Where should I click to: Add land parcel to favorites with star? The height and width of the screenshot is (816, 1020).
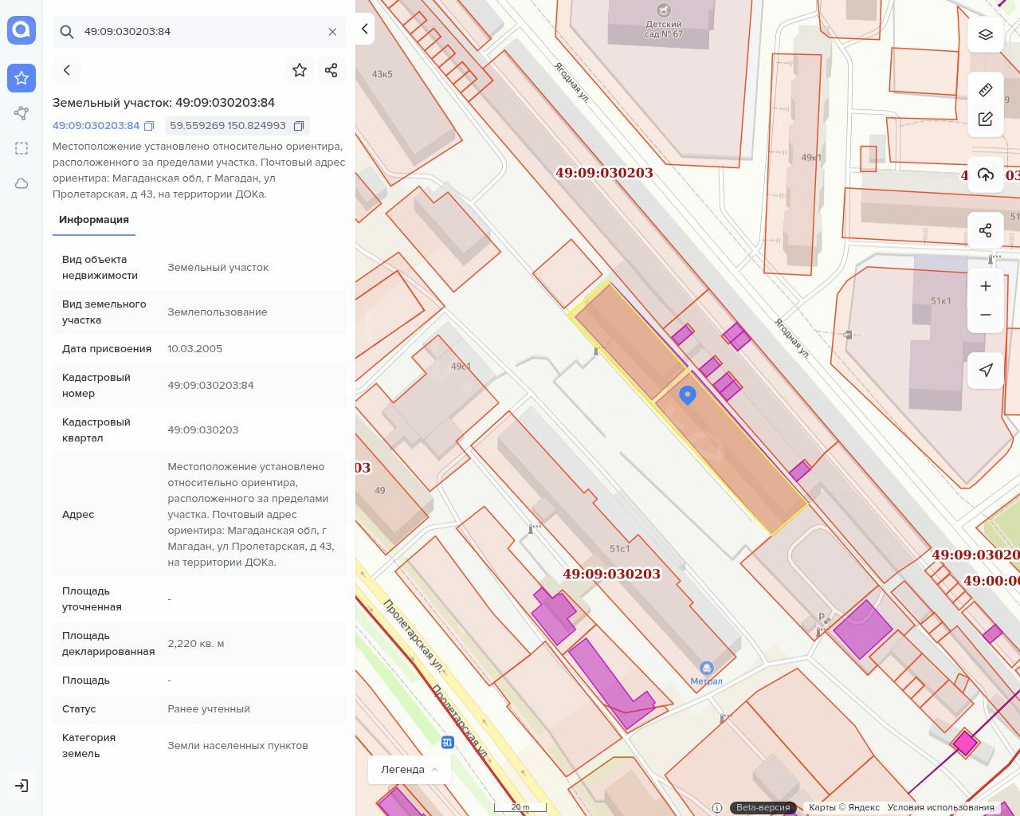tap(300, 70)
